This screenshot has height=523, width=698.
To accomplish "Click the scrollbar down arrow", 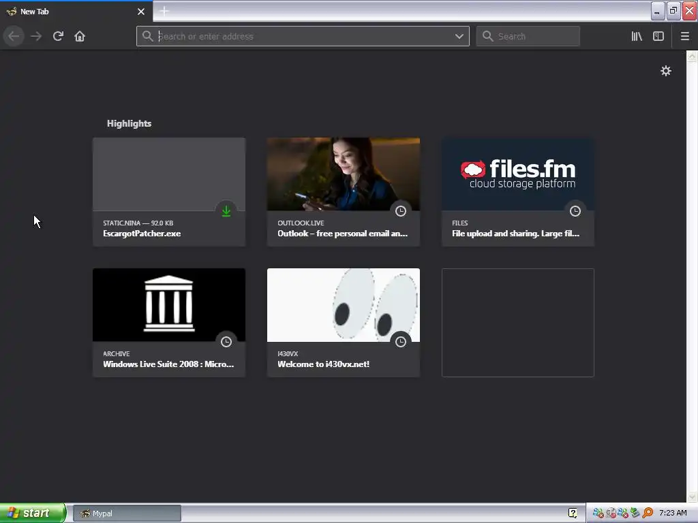I will pos(692,496).
